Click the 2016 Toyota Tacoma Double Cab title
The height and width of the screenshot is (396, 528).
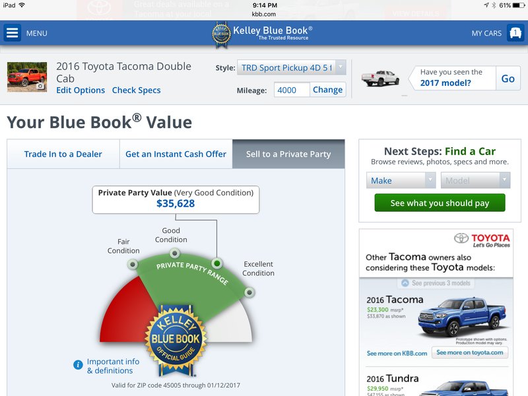click(123, 72)
